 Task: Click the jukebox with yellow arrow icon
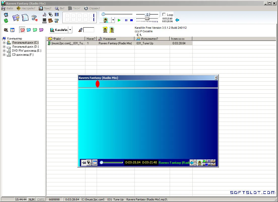105,30
